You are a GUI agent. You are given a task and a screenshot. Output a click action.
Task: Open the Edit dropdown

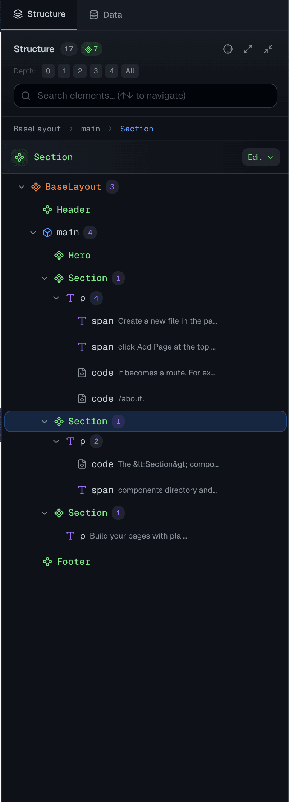(261, 157)
